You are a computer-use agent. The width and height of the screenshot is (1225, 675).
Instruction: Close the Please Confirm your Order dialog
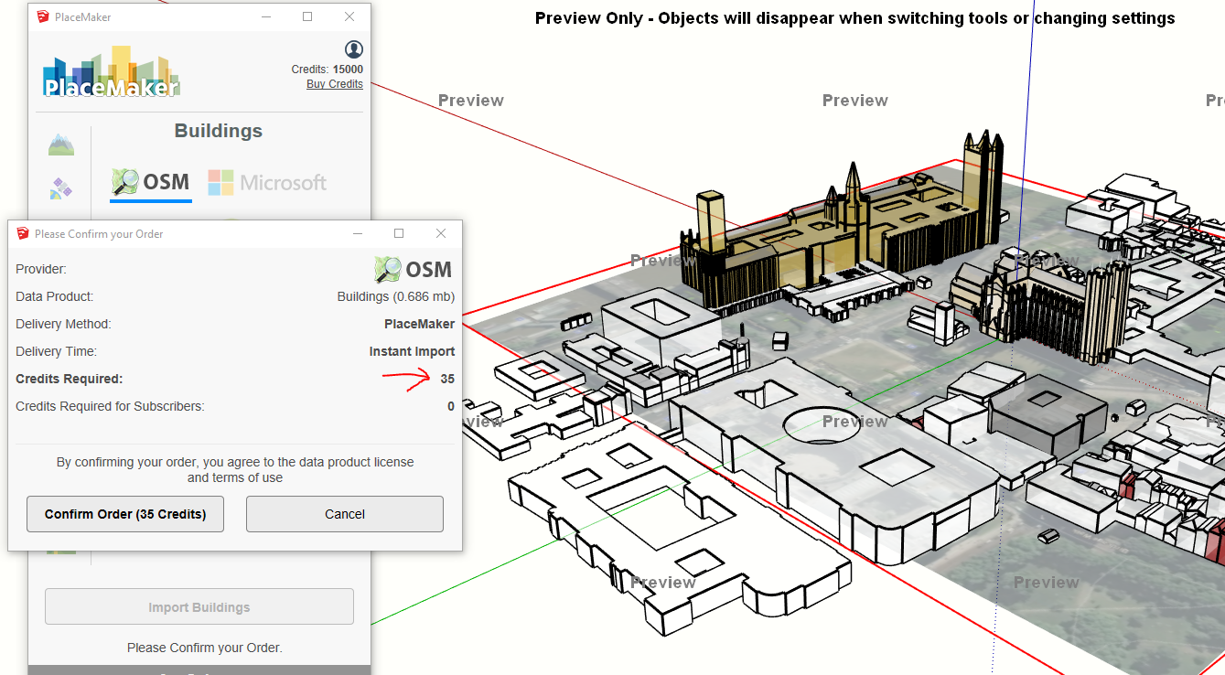click(441, 234)
